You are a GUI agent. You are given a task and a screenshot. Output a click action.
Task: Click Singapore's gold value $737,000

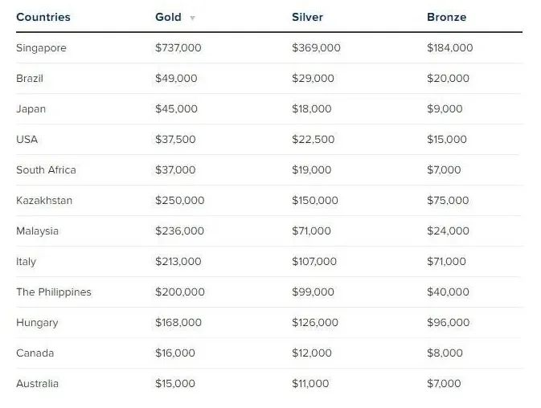tap(178, 47)
